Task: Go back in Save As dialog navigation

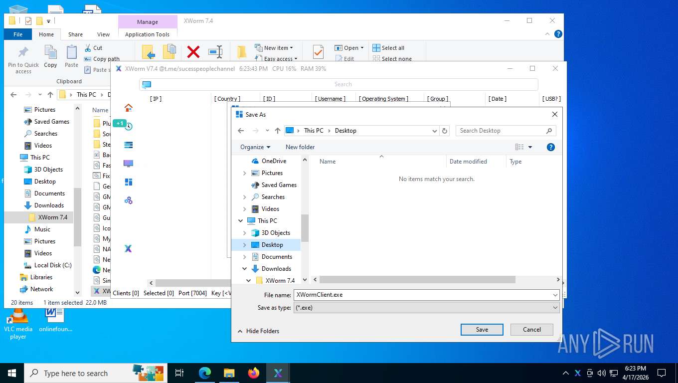Action: pyautogui.click(x=241, y=131)
